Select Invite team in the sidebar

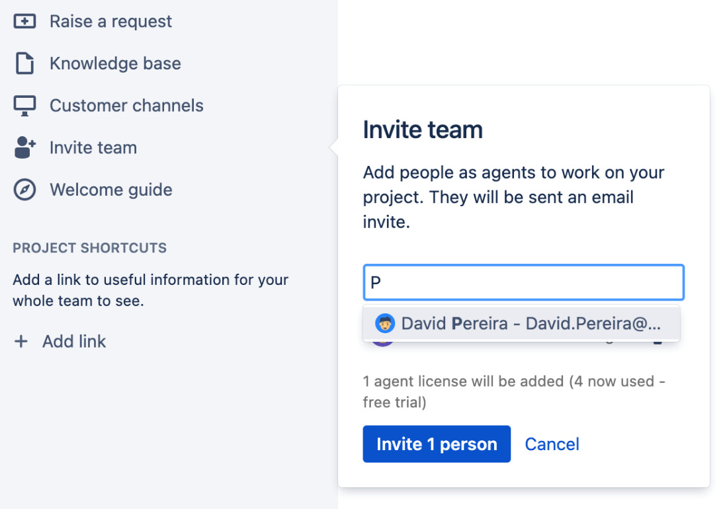[93, 147]
